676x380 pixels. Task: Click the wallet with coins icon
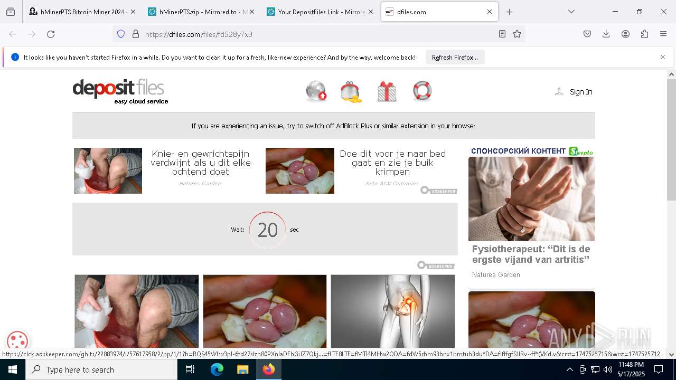click(x=351, y=91)
